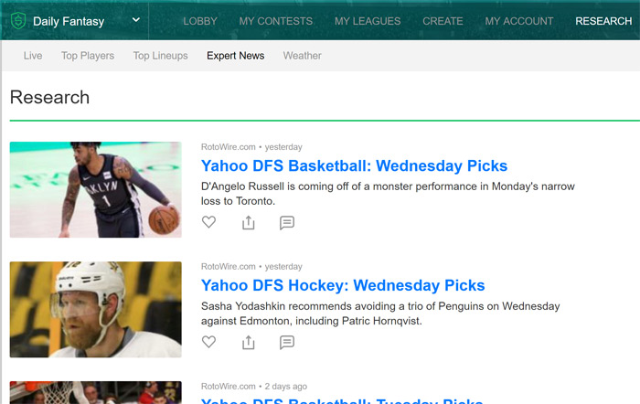Click the Daily Fantasy brand title
640x404 pixels.
point(69,21)
